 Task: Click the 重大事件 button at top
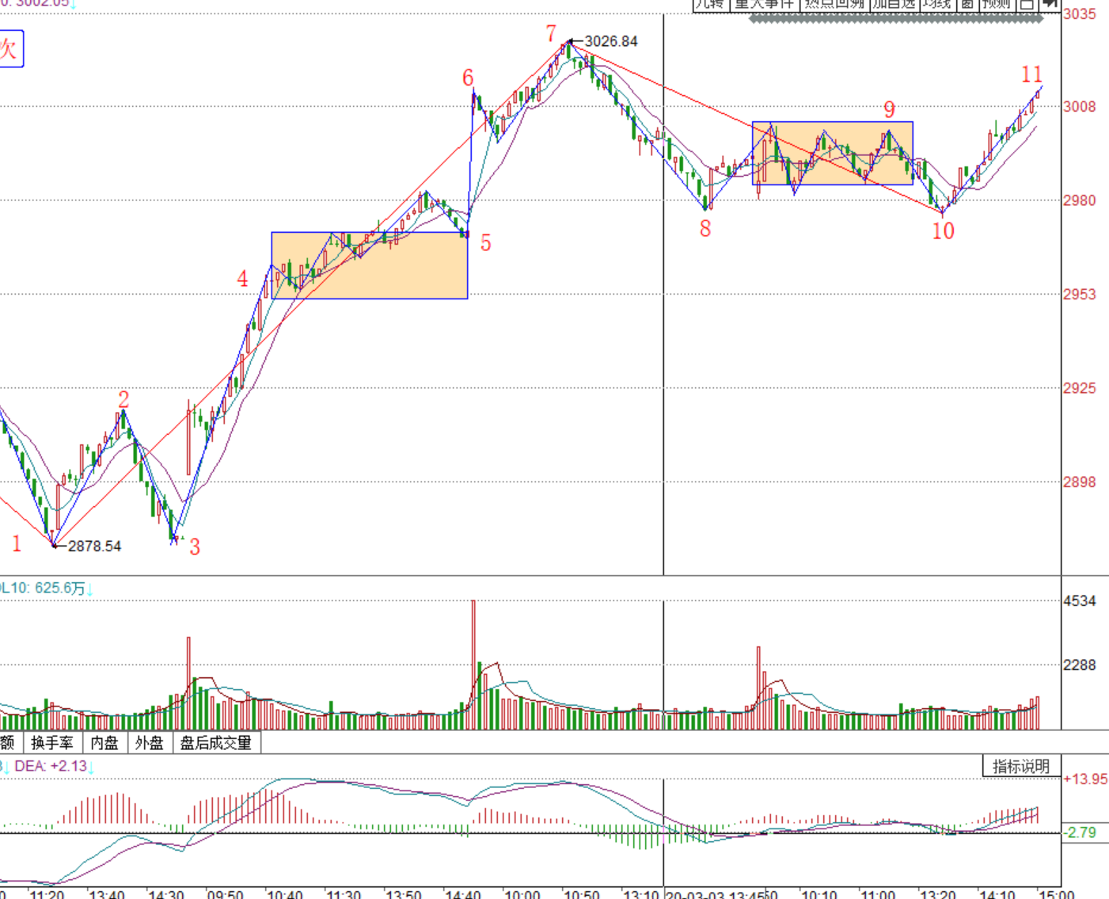click(x=764, y=5)
